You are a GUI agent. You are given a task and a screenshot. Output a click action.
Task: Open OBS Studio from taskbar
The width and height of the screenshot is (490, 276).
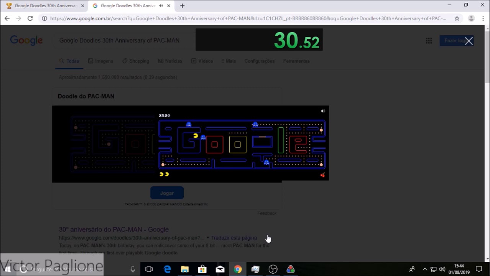tap(273, 269)
